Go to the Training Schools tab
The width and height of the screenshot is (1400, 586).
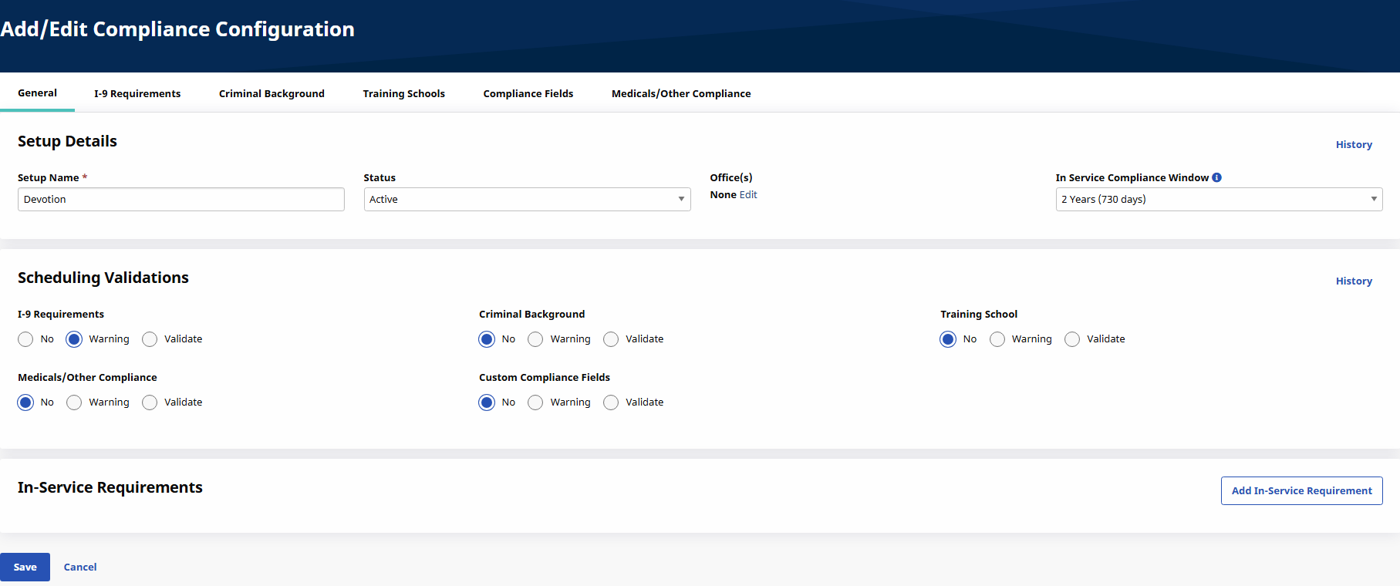click(x=403, y=93)
